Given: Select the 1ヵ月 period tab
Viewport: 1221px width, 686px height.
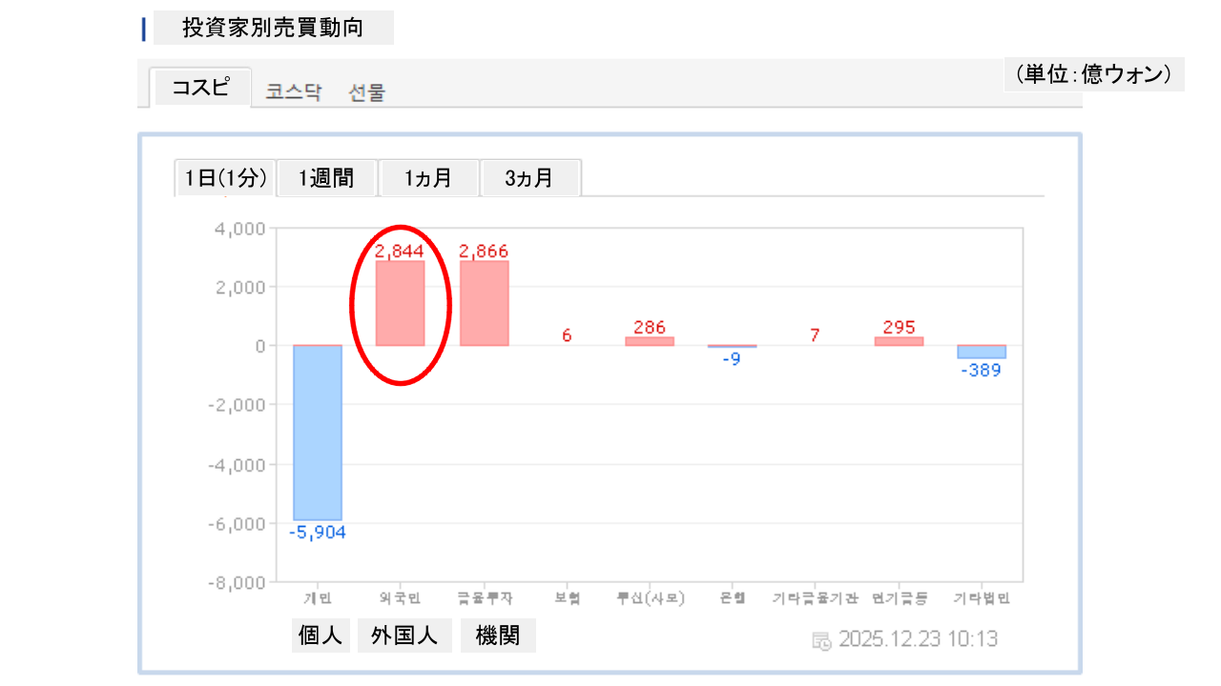Looking at the screenshot, I should (x=428, y=178).
